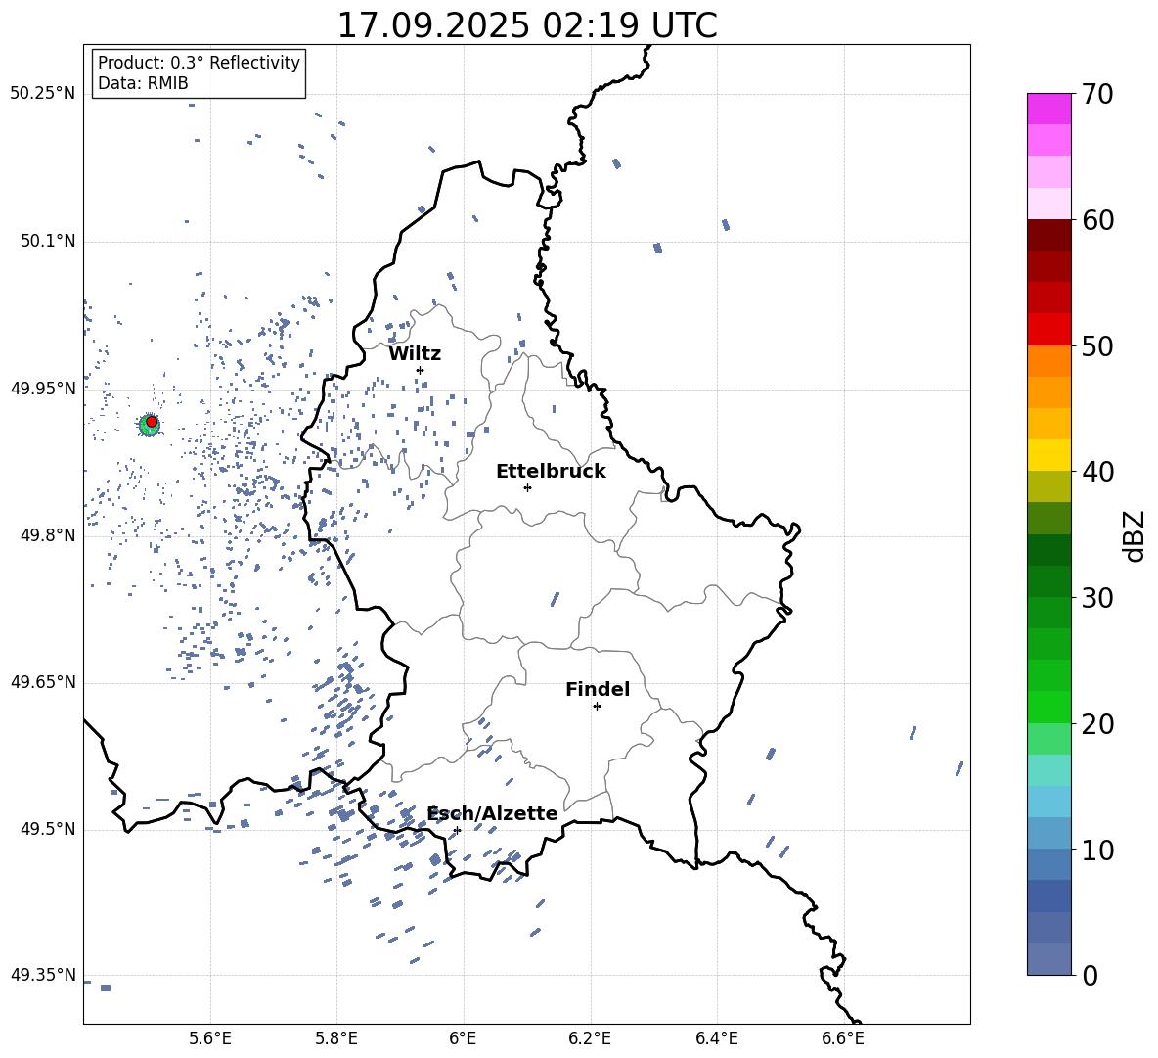Click the 5.6°E longitude label
Screen dimensions: 1158x1058
pyautogui.click(x=209, y=1038)
